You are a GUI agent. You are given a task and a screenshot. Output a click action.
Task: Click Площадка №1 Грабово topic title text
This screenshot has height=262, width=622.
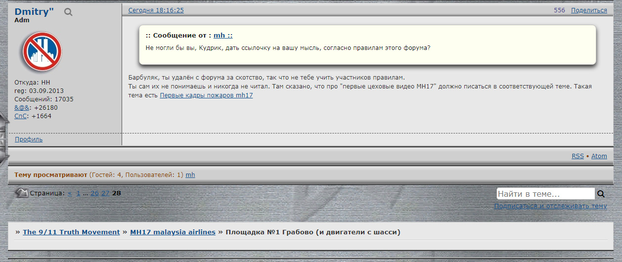[313, 232]
